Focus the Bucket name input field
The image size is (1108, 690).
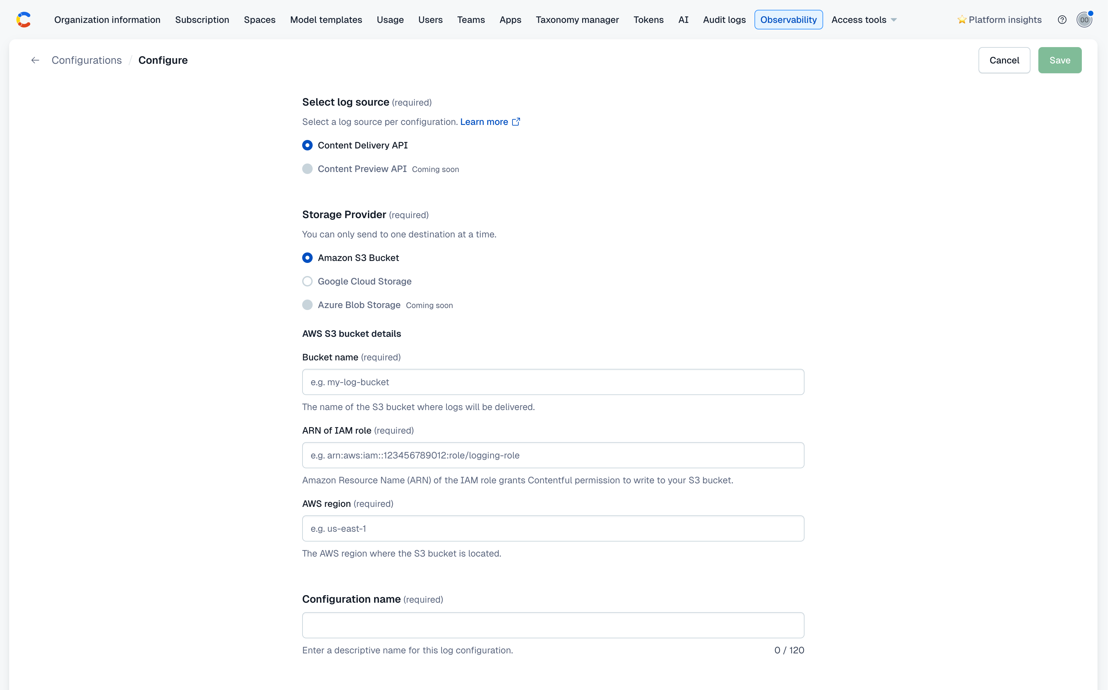(553, 382)
